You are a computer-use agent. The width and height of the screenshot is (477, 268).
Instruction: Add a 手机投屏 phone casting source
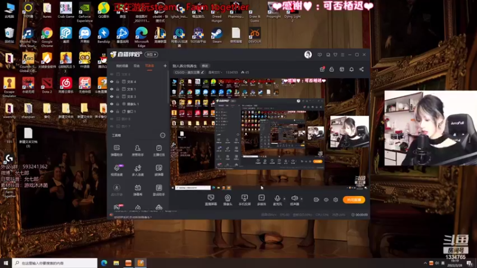pyautogui.click(x=244, y=200)
